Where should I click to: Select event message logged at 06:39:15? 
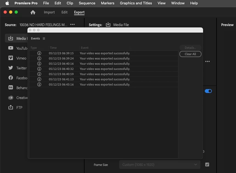(x=105, y=53)
